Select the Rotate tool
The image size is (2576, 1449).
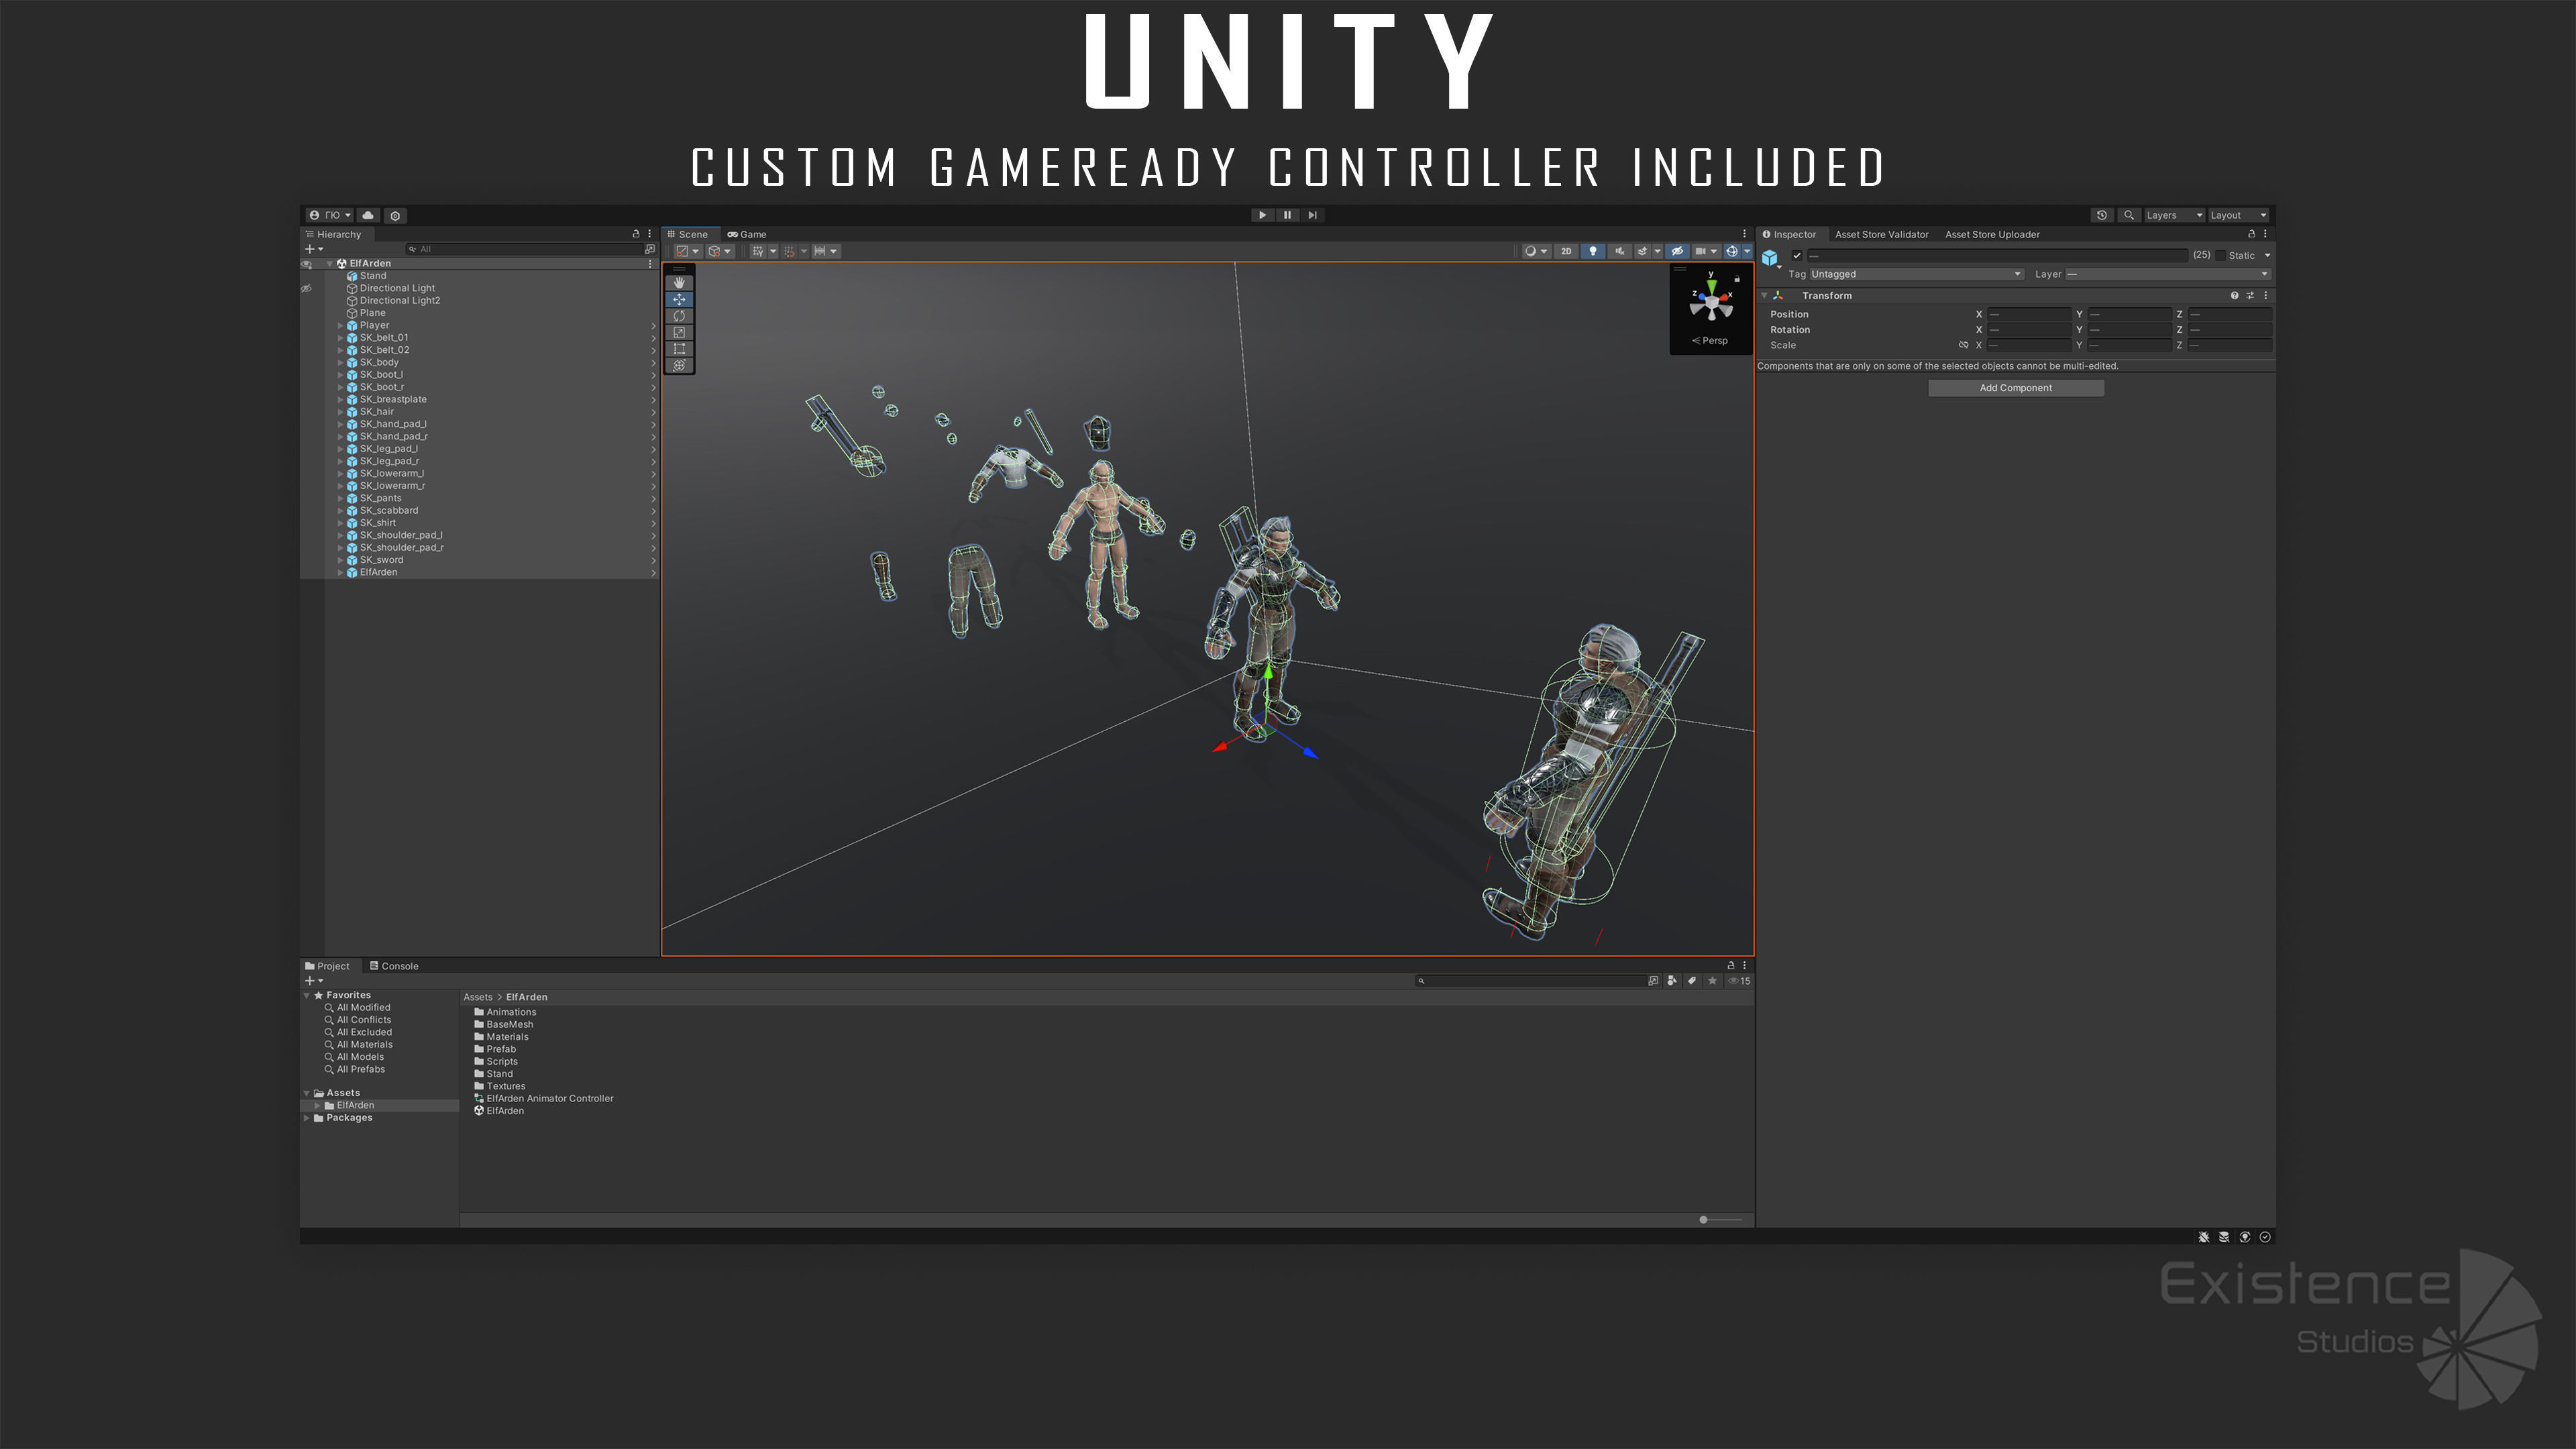(679, 316)
